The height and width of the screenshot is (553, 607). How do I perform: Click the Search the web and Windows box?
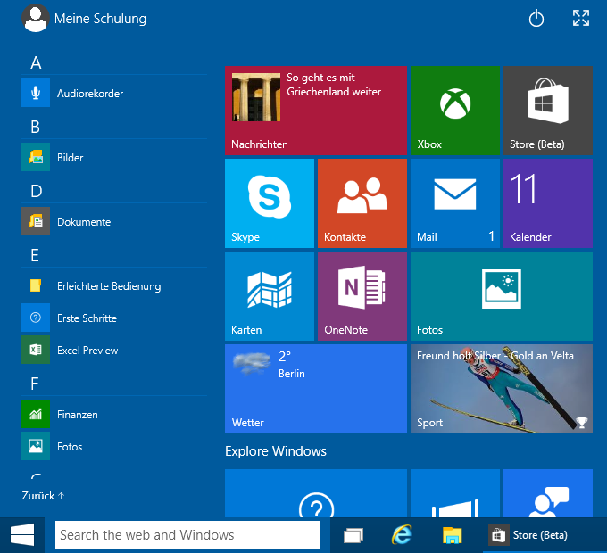pos(187,535)
